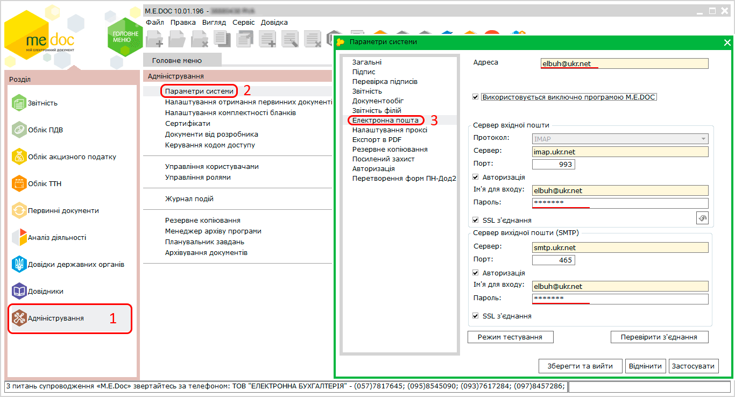Select Загальні in settings list
735x397 pixels.
367,62
